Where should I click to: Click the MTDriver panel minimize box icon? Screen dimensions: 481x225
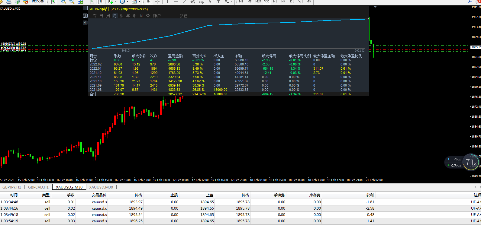tap(85, 9)
